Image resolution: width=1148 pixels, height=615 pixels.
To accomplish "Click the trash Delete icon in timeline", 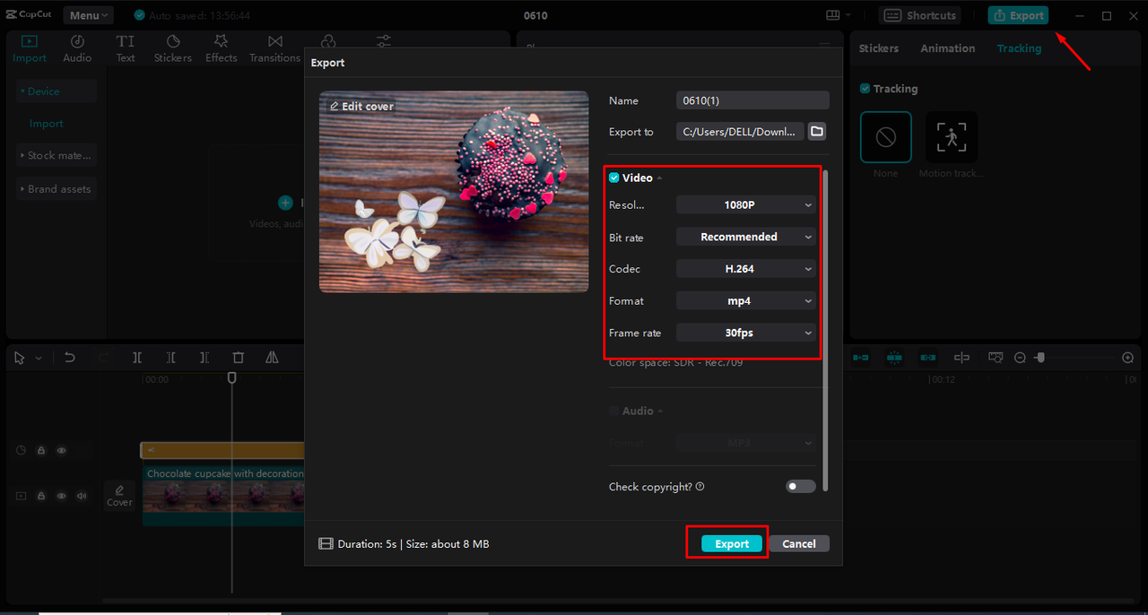I will [238, 358].
